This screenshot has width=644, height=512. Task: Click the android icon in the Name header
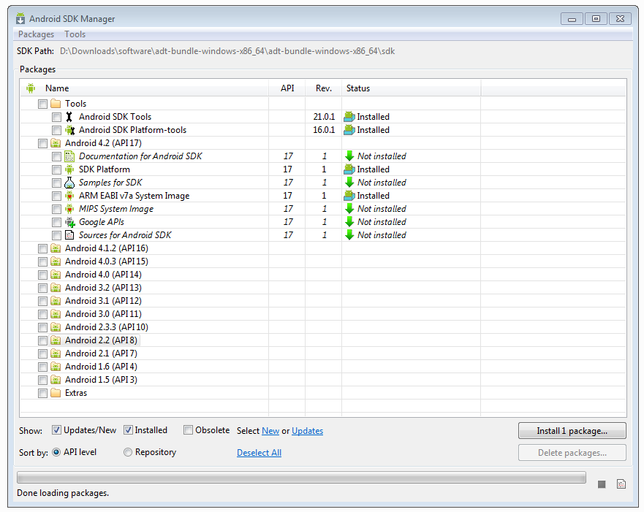pos(31,88)
